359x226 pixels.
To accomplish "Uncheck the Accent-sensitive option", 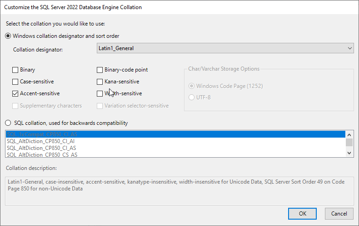I will coord(15,94).
